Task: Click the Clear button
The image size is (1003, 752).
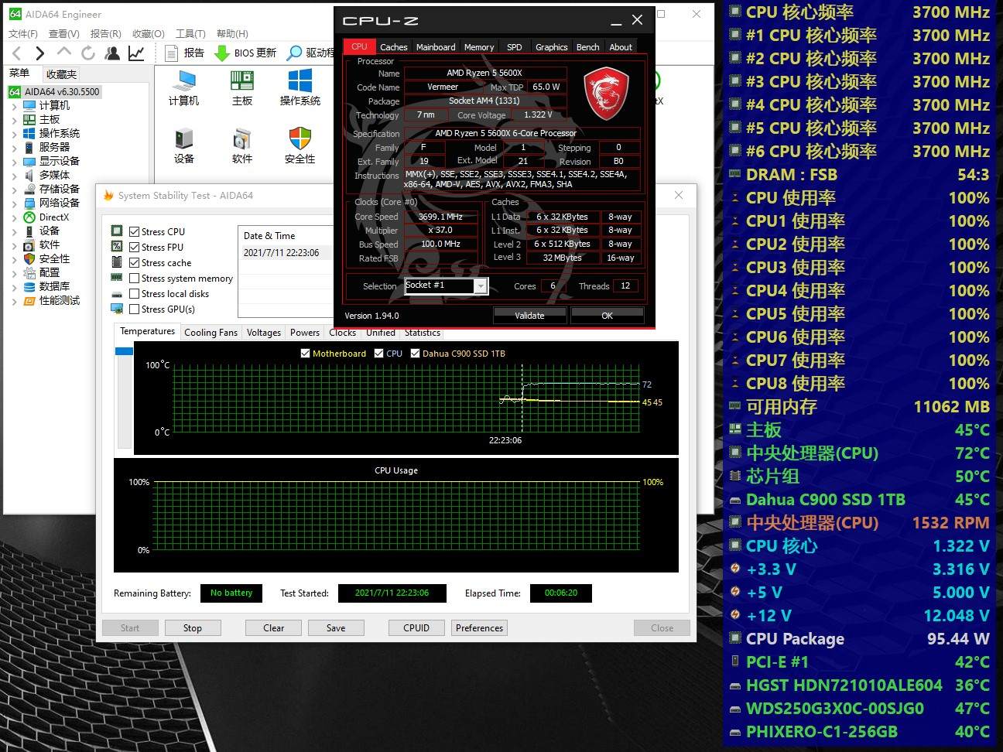Action: tap(274, 628)
